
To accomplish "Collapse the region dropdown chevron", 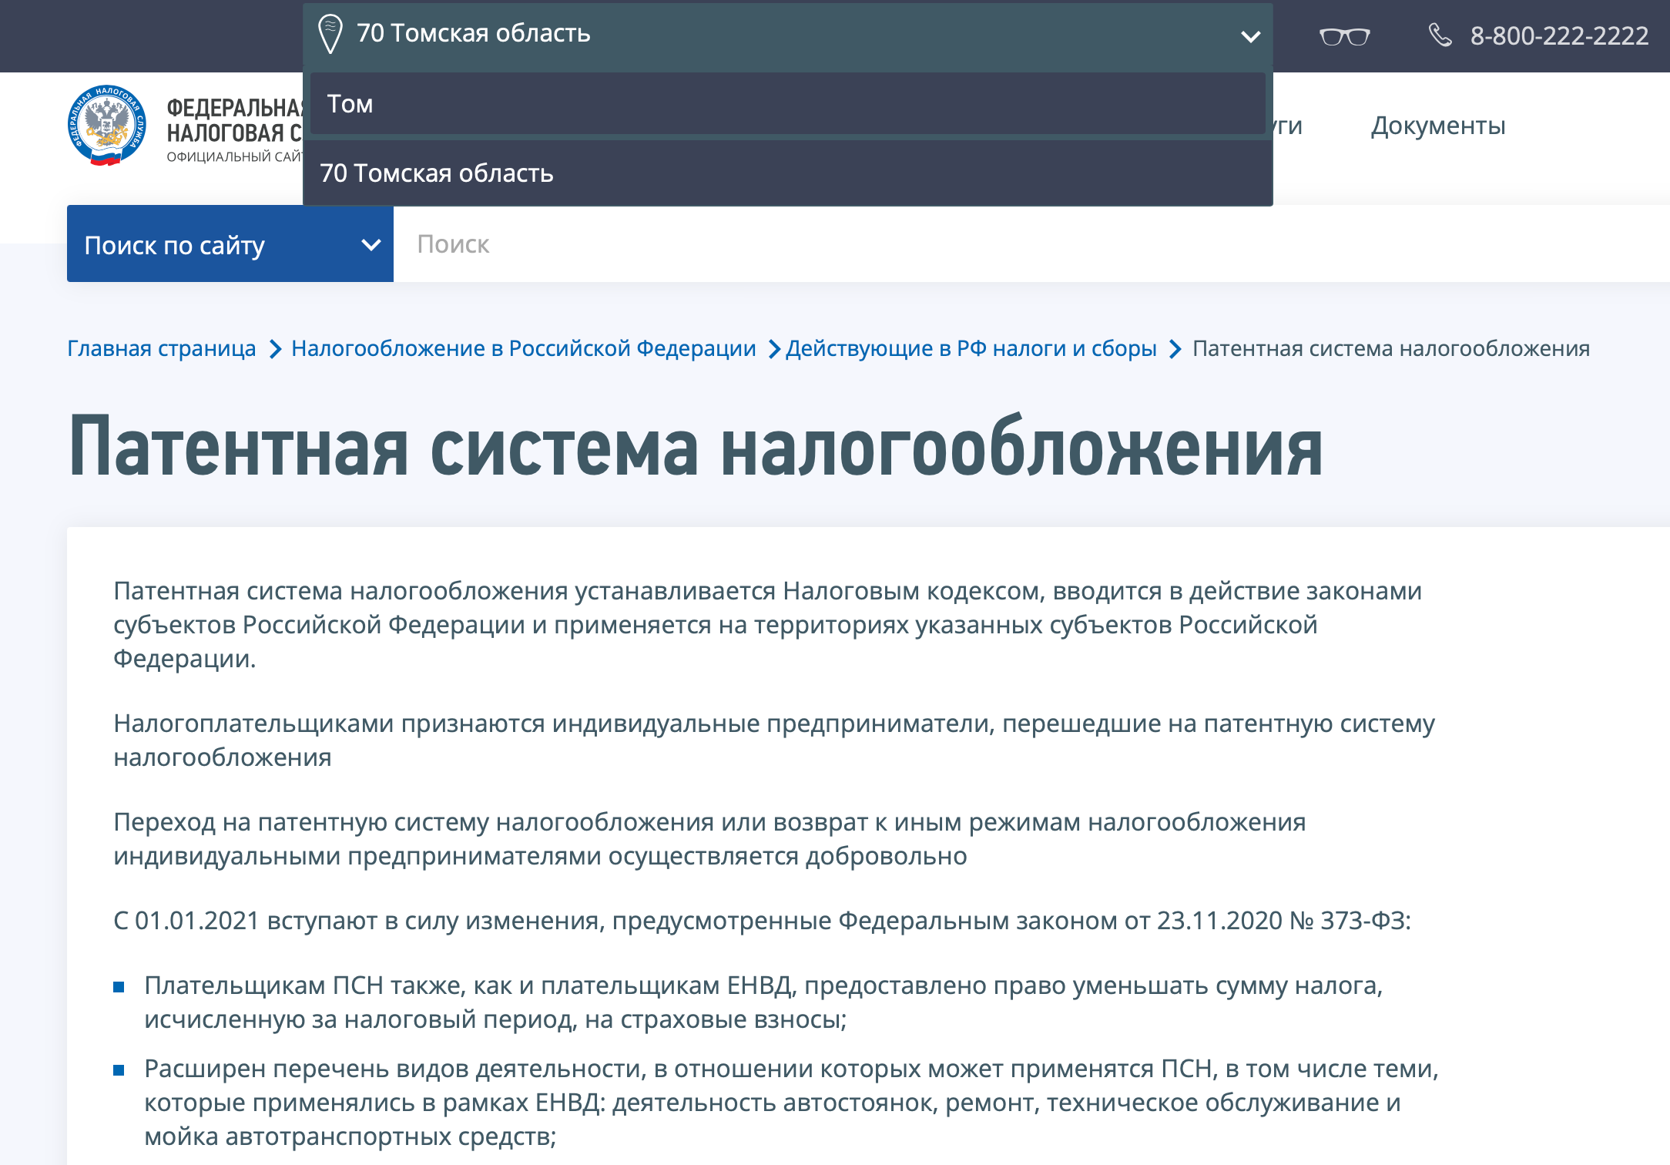I will pos(1250,36).
